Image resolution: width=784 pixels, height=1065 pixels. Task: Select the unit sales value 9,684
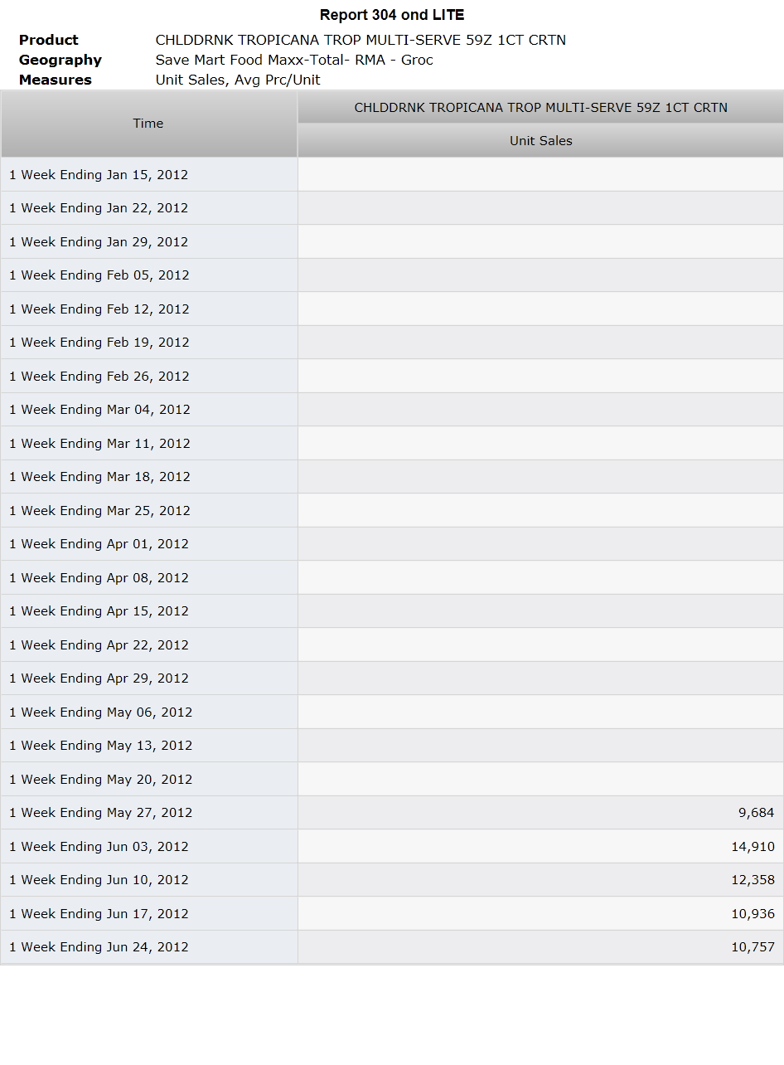[x=756, y=813]
